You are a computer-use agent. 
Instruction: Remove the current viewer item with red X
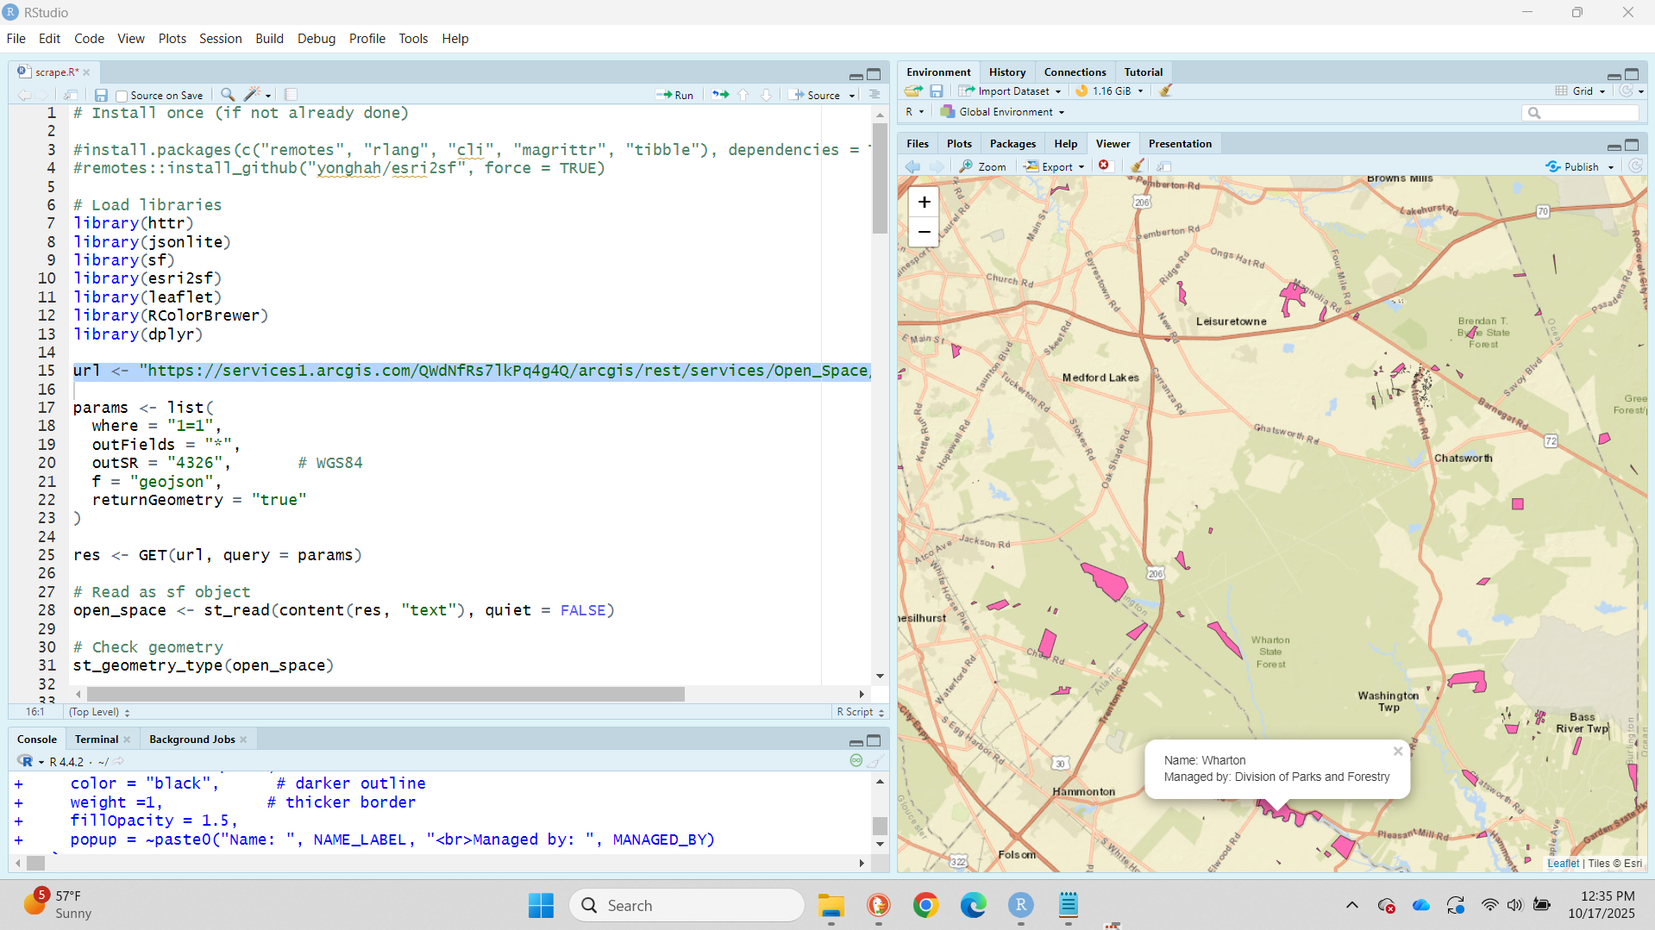(x=1104, y=166)
